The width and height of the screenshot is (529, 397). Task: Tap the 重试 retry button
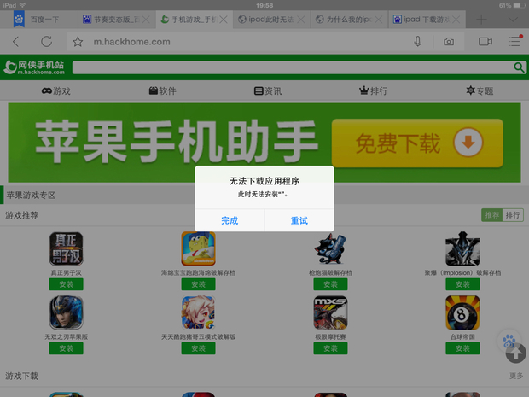pyautogui.click(x=299, y=220)
